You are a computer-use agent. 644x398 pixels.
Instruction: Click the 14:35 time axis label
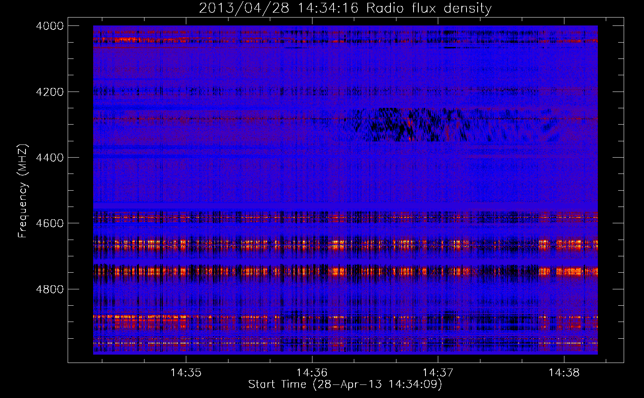186,373
